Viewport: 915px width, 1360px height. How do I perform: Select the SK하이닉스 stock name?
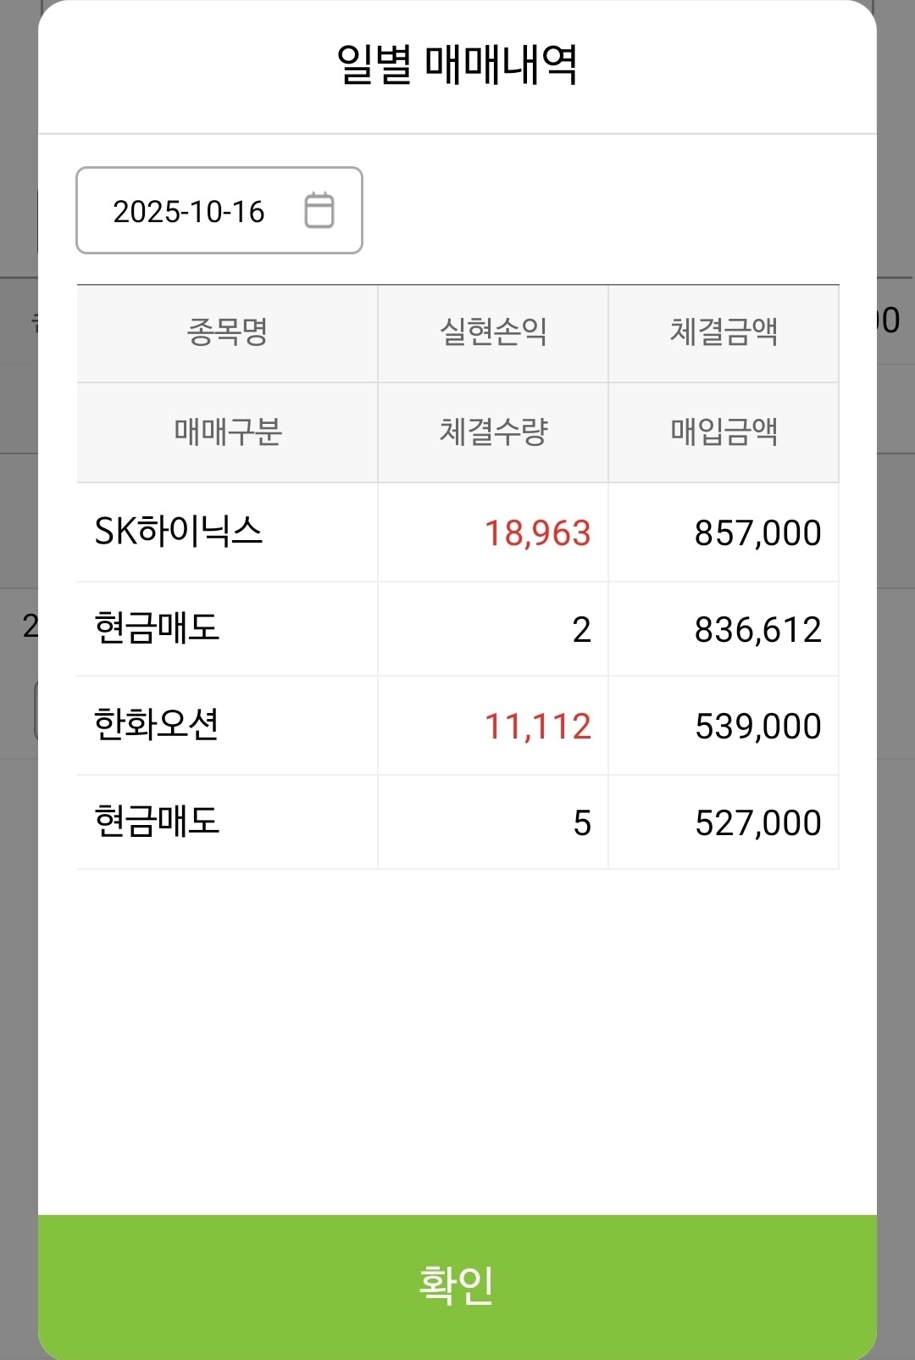(179, 532)
